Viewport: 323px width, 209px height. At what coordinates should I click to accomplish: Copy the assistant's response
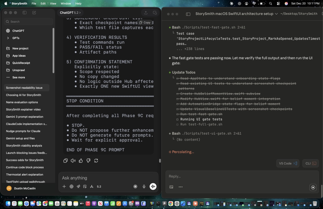tap(65, 160)
